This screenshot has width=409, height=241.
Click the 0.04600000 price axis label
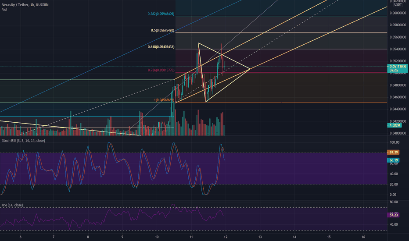click(398, 97)
